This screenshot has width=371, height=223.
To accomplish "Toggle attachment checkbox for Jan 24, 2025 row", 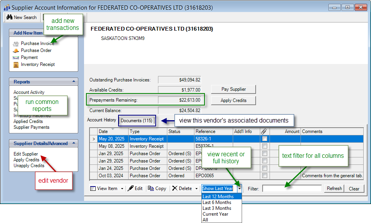I will pyautogui.click(x=265, y=168).
